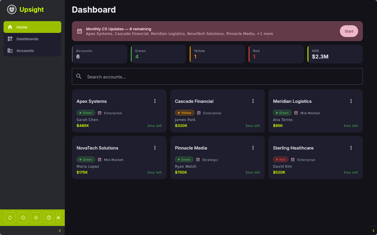
Task: Collapse the sidebar with the left chevron
Action: click(x=60, y=230)
